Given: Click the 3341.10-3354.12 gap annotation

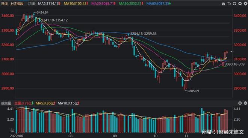Looking at the screenshot, I should tap(54, 20).
